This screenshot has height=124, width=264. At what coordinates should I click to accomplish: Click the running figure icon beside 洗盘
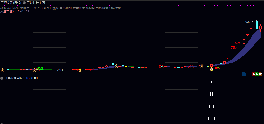coord(34,70)
